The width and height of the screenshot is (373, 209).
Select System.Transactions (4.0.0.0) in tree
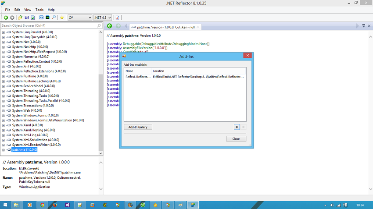pyautogui.click(x=33, y=106)
